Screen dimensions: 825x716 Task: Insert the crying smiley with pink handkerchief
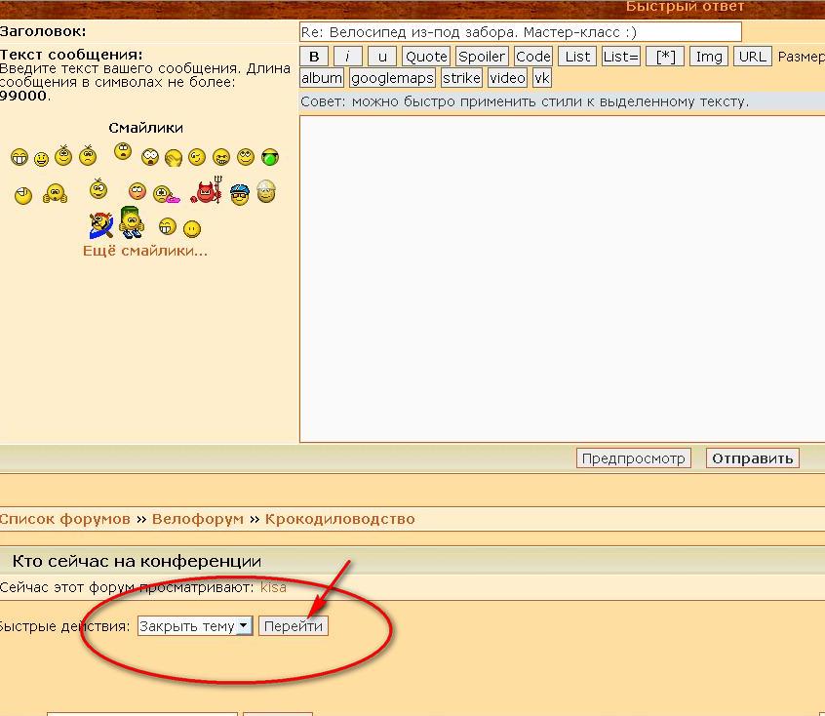pos(166,194)
